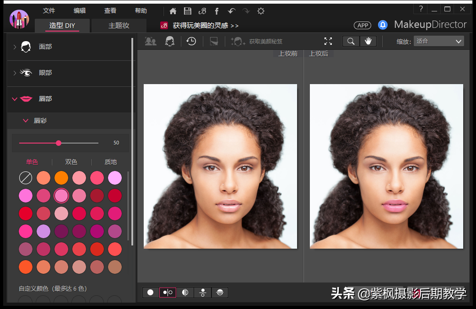This screenshot has width=476, height=309.
Task: Toggle fullscreen expand view icon
Action: click(328, 41)
